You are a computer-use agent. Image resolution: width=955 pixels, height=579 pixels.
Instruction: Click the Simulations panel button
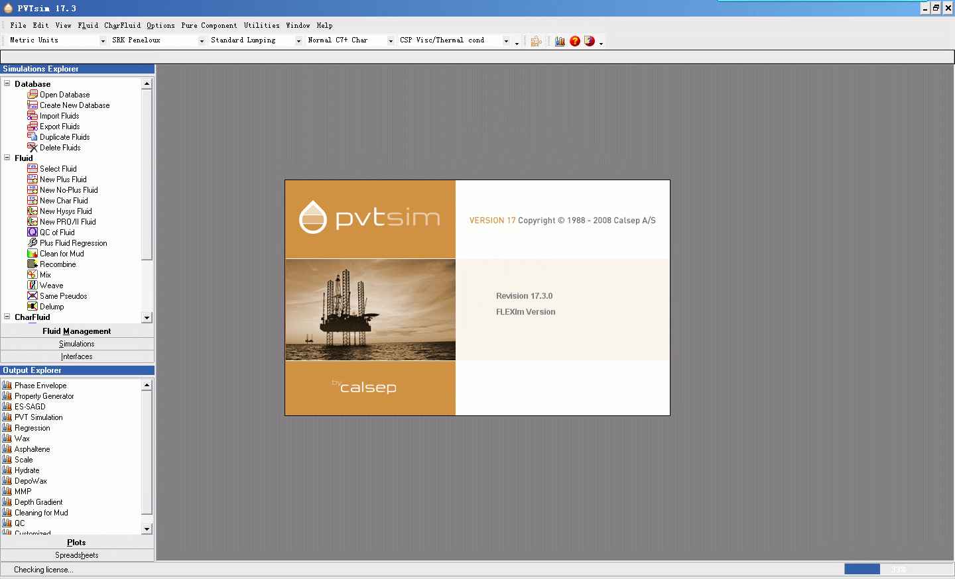click(77, 344)
